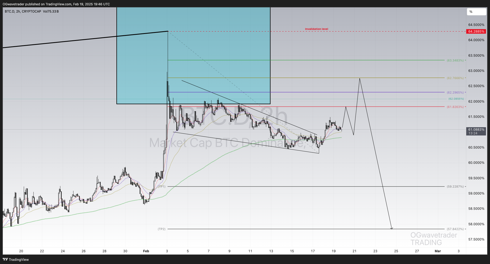
Task: Click date 9 on the time axis
Action: tap(229, 251)
